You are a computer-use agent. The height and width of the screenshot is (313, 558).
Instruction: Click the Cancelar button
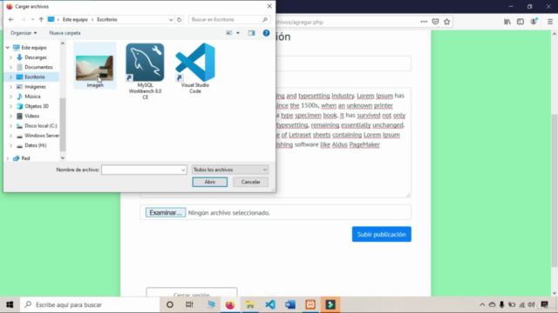250,182
